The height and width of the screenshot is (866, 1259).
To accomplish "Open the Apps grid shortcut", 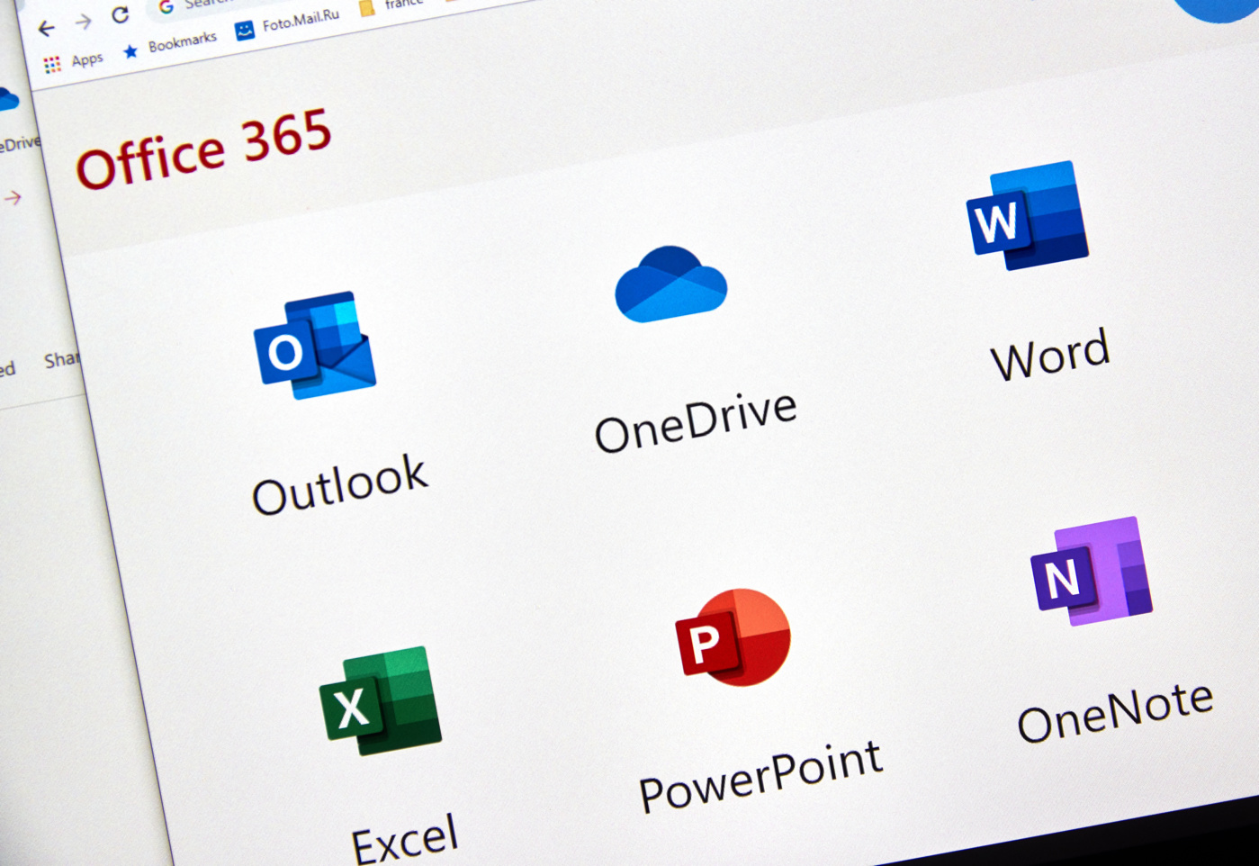I will 52,64.
